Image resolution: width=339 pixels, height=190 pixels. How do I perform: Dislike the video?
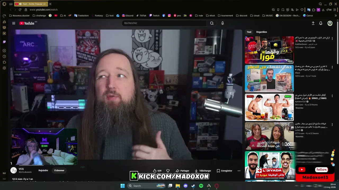click(168, 171)
